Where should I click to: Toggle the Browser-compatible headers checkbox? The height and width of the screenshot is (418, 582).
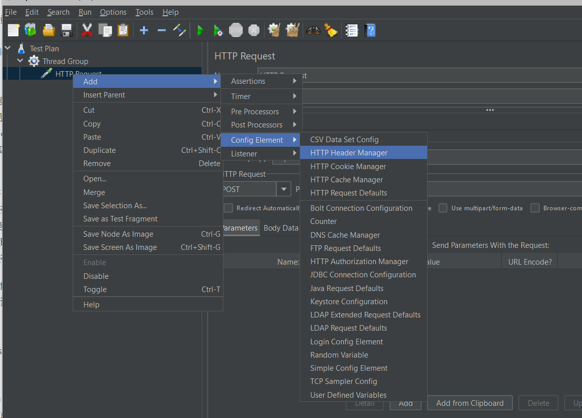coord(535,208)
